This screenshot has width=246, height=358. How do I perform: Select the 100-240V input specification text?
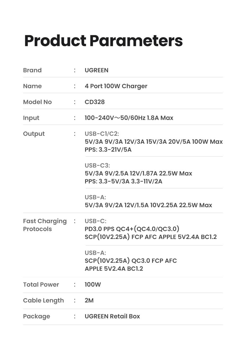tap(129, 118)
